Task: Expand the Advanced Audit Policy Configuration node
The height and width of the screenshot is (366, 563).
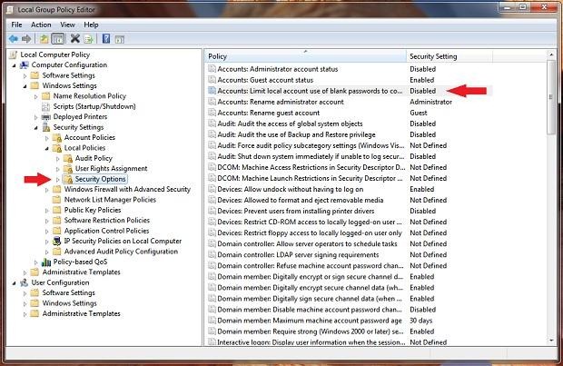Action: pyautogui.click(x=47, y=252)
